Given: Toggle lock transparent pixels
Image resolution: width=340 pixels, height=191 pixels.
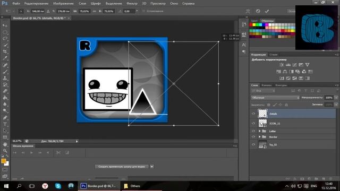Looking at the screenshot, I should 269,105.
